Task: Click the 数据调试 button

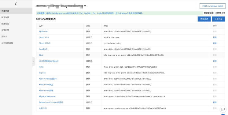Action: pos(204,19)
